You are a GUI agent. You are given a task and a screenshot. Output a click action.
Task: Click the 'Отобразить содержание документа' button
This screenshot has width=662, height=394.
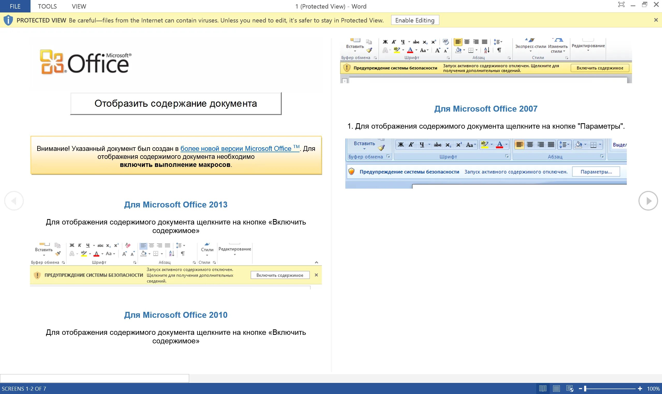[176, 104]
